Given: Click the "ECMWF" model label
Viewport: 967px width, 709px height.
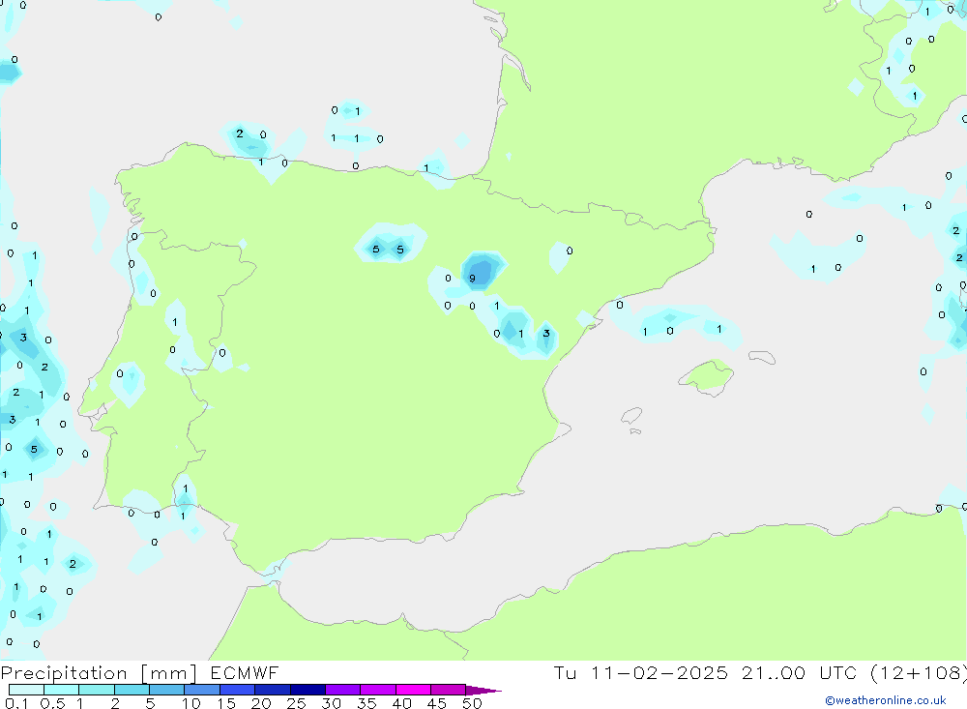Looking at the screenshot, I should [x=245, y=672].
